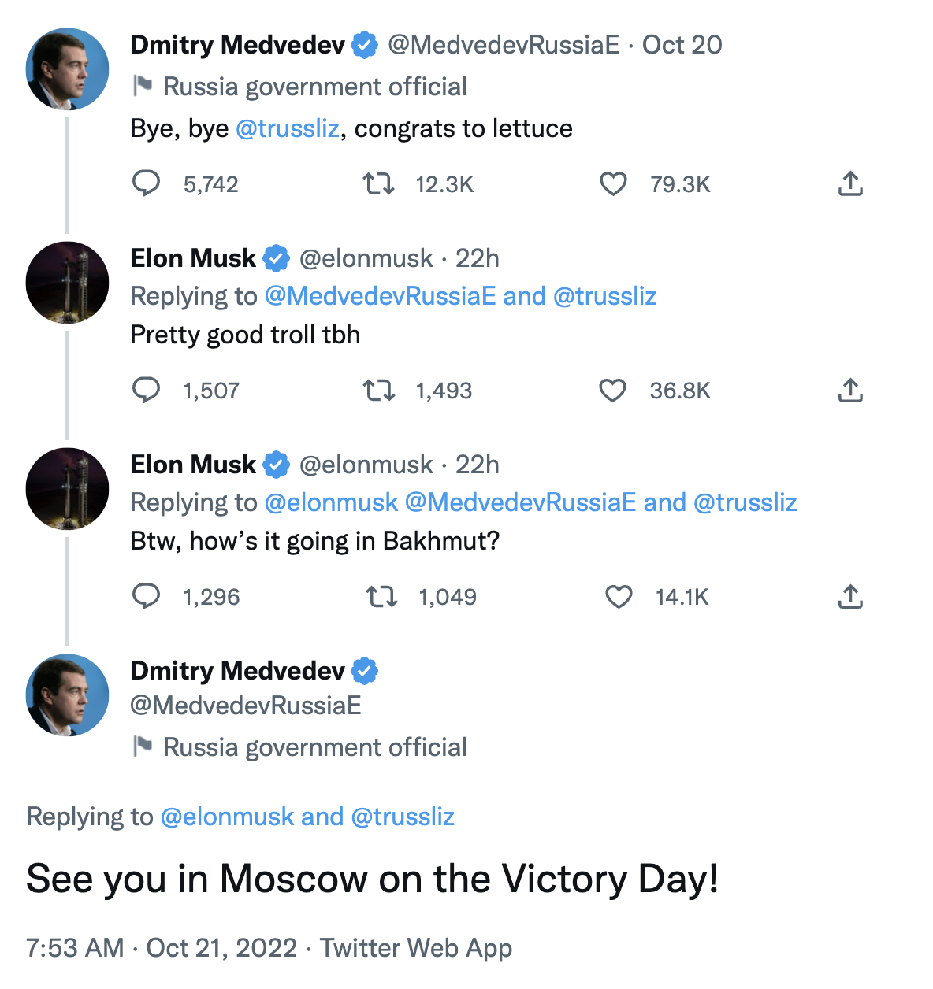Like the 'Pretty good troll tbh' tweet
This screenshot has height=989, width=933.
612,391
